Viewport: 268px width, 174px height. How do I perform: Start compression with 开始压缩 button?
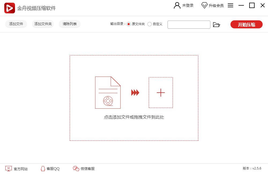click(247, 24)
